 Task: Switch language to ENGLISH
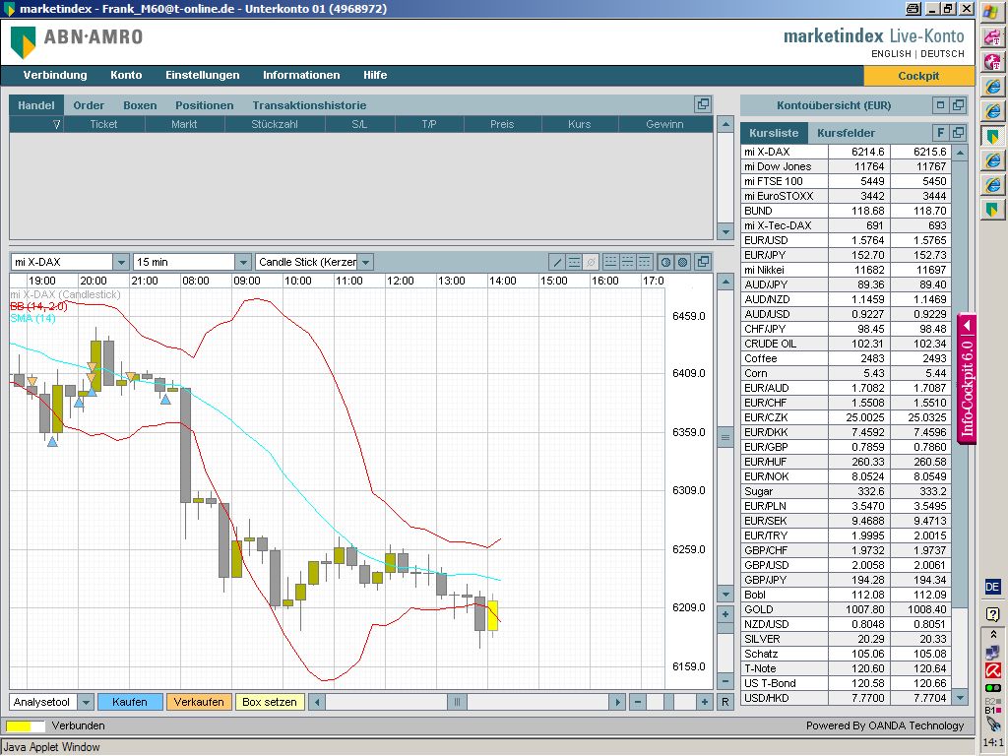coord(891,54)
